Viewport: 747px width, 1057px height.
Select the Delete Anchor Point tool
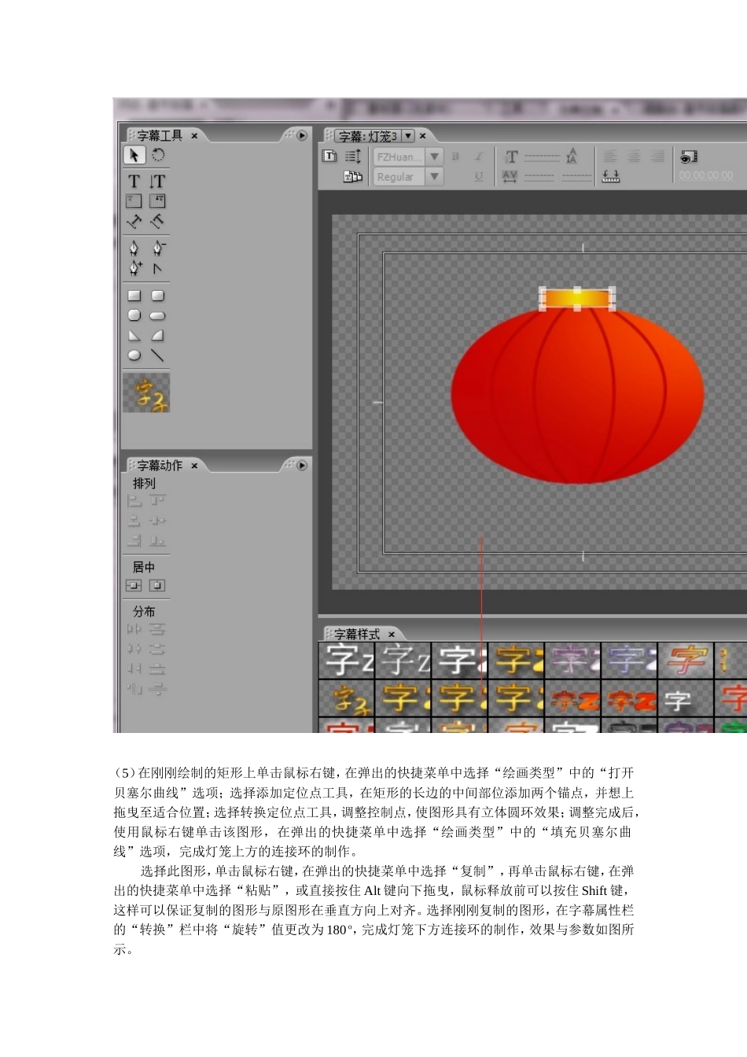(158, 249)
